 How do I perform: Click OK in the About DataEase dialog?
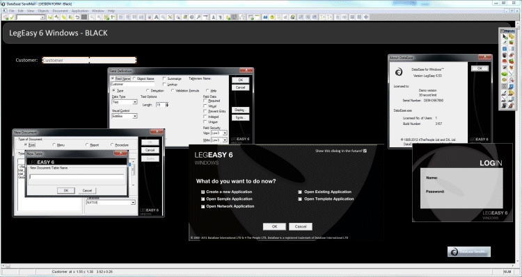pos(480,68)
